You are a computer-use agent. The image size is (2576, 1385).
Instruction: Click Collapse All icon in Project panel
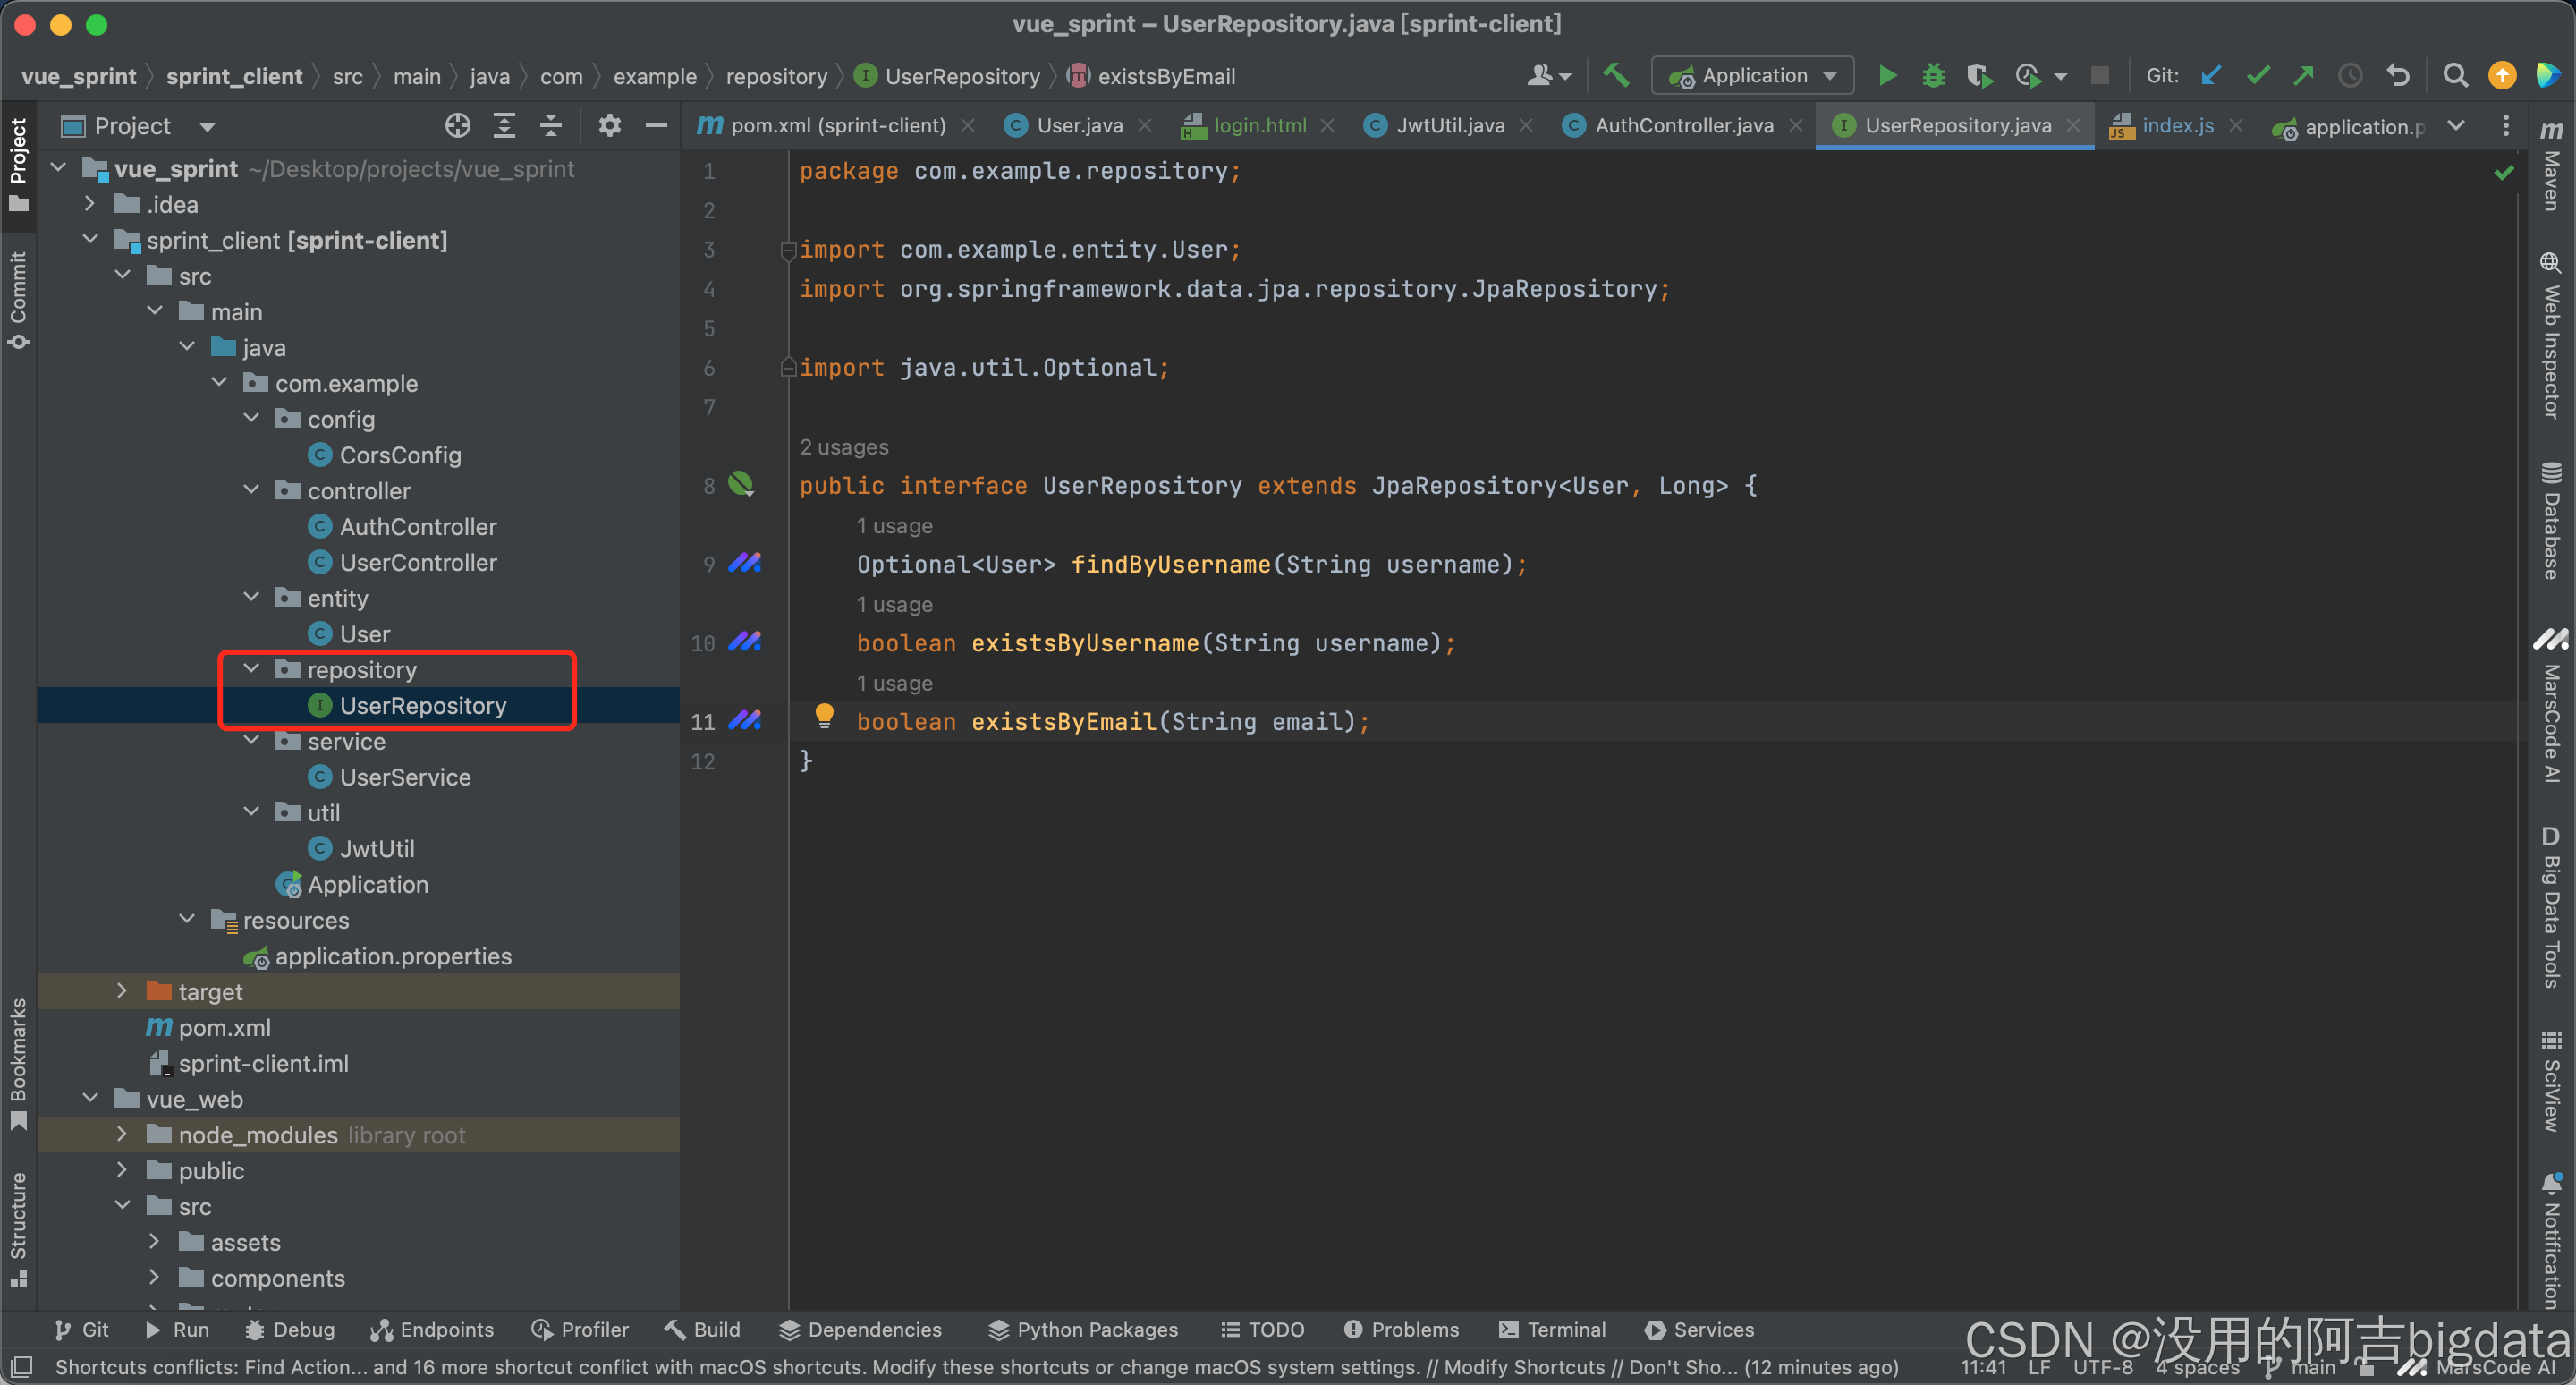coord(551,126)
